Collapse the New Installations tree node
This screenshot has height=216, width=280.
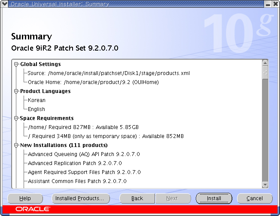16,145
